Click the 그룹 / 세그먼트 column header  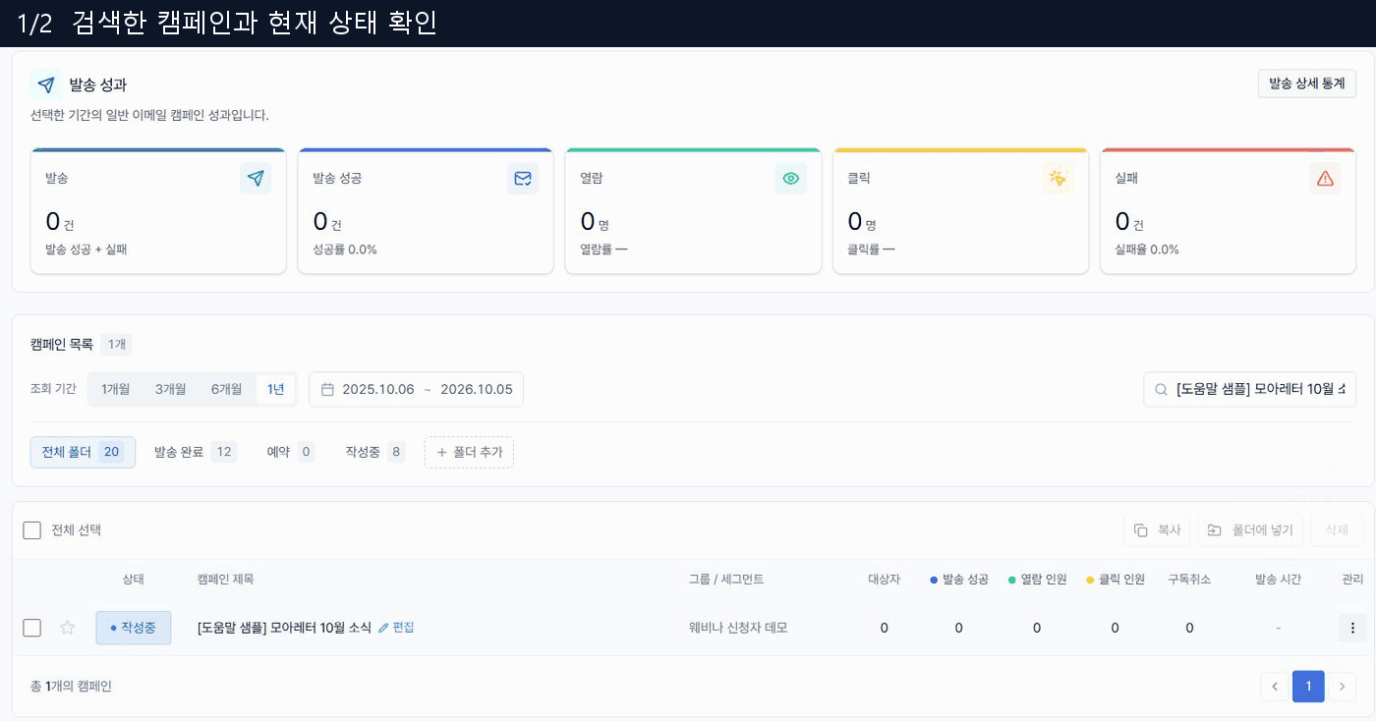pyautogui.click(x=726, y=580)
